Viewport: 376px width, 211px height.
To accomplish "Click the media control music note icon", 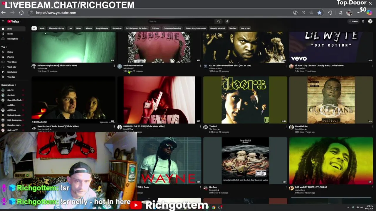I will pos(340,13).
